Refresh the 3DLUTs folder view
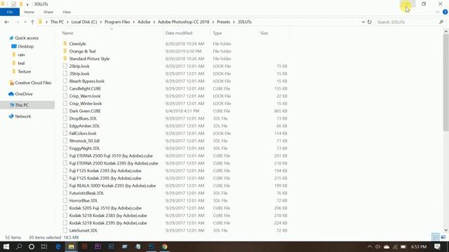Viewport: 449px width, 252px height. pos(370,22)
